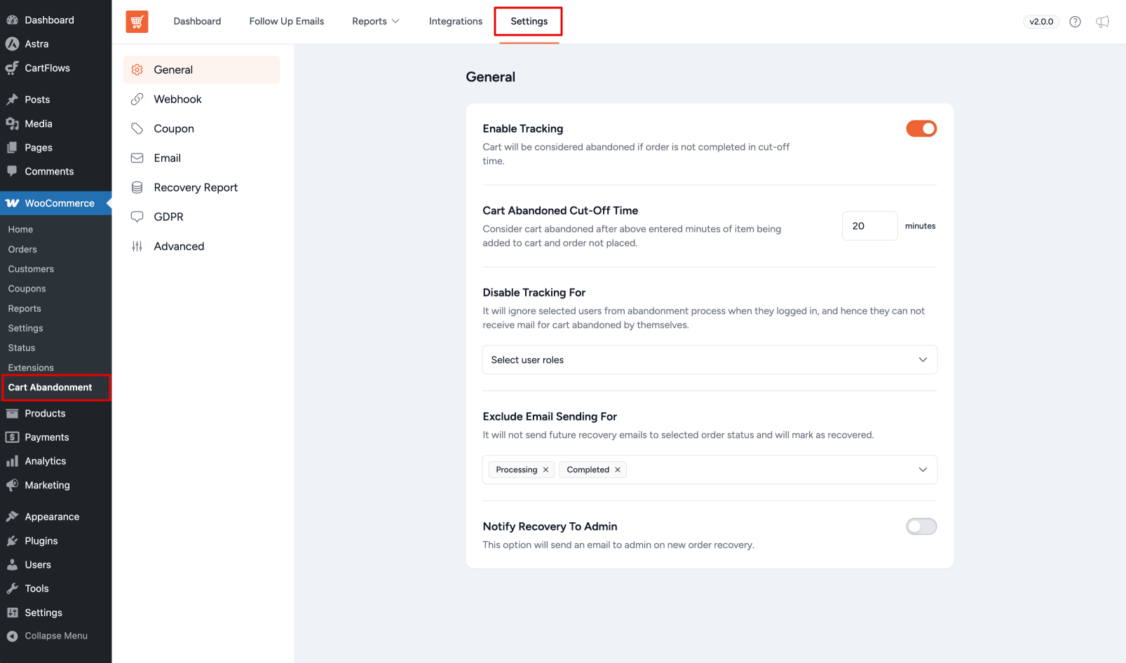This screenshot has height=663, width=1126.
Task: Click the Payments dollar icon
Action: coord(12,437)
